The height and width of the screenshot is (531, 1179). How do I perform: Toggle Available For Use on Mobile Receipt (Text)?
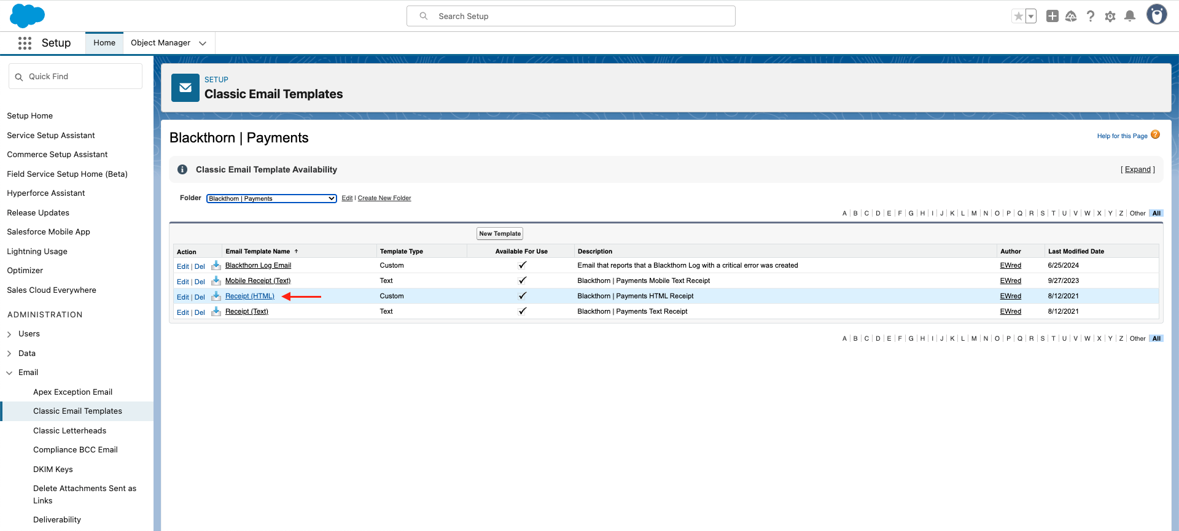[523, 281]
